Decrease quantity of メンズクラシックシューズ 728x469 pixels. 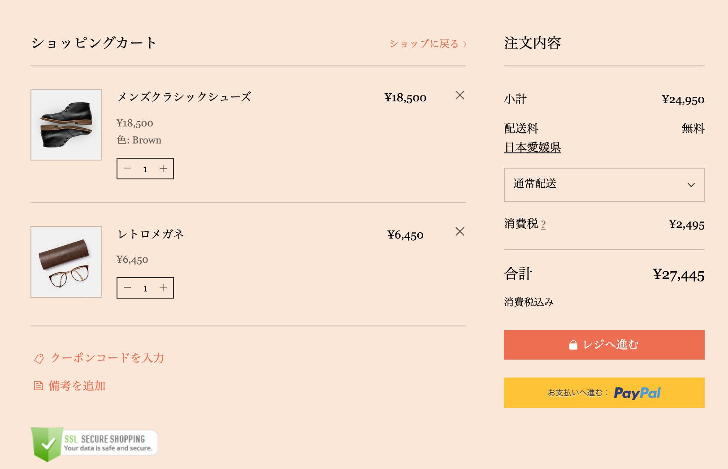(x=127, y=169)
